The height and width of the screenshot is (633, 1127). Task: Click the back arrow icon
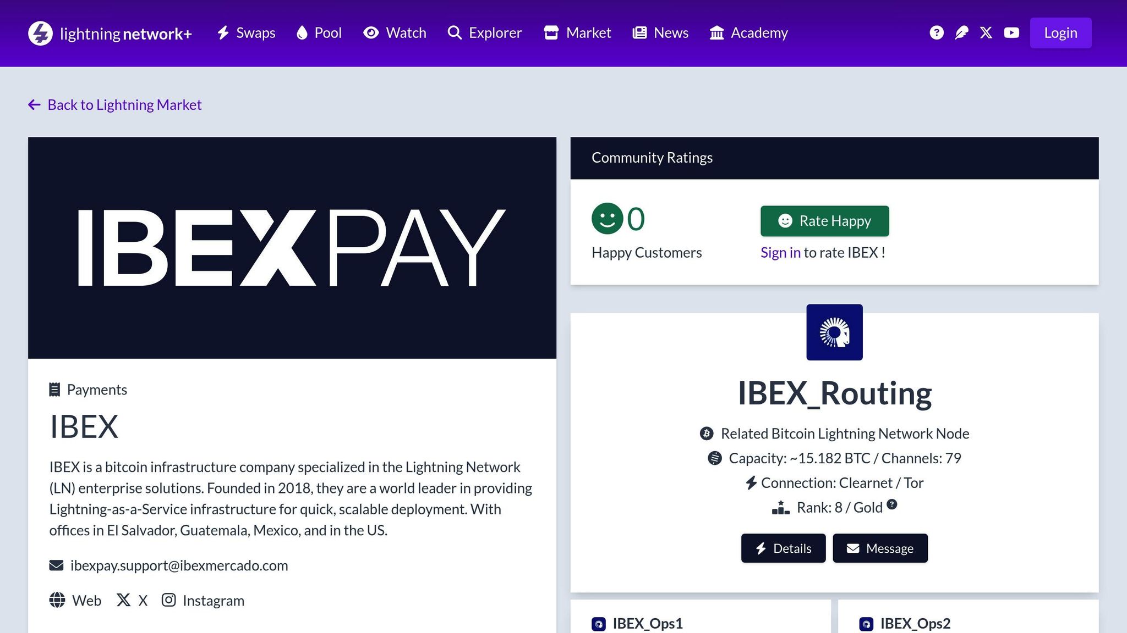coord(34,104)
